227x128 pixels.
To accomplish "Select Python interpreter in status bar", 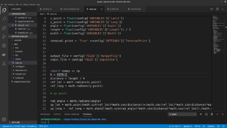I will [x=19, y=126].
